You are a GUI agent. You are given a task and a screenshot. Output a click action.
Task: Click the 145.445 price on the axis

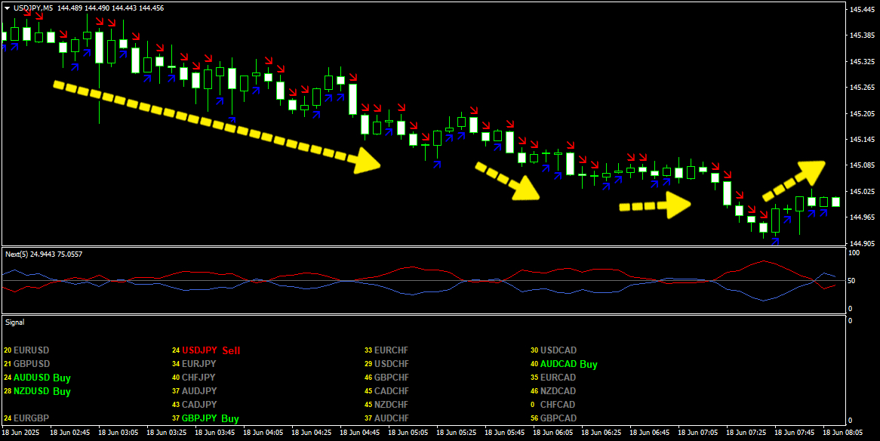coord(861,10)
